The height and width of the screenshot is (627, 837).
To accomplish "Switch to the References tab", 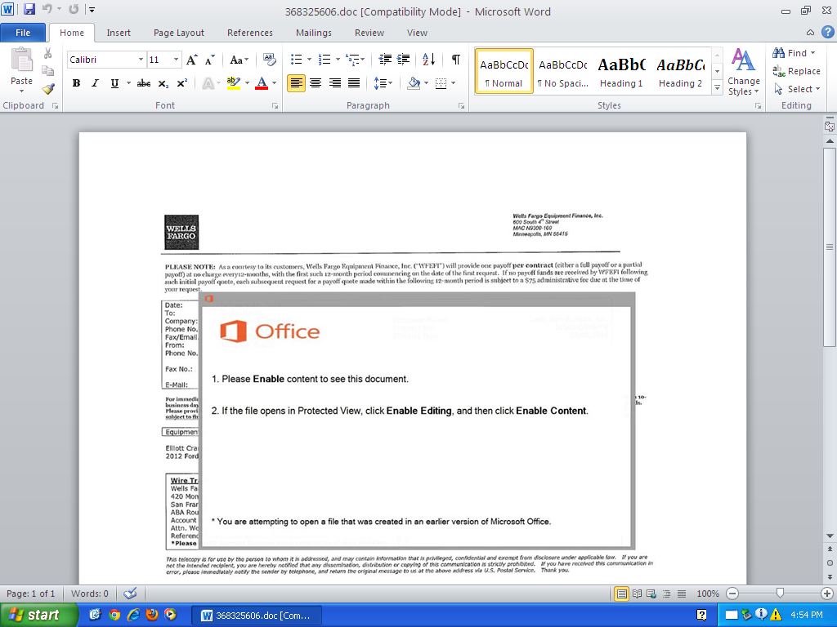I will point(250,33).
